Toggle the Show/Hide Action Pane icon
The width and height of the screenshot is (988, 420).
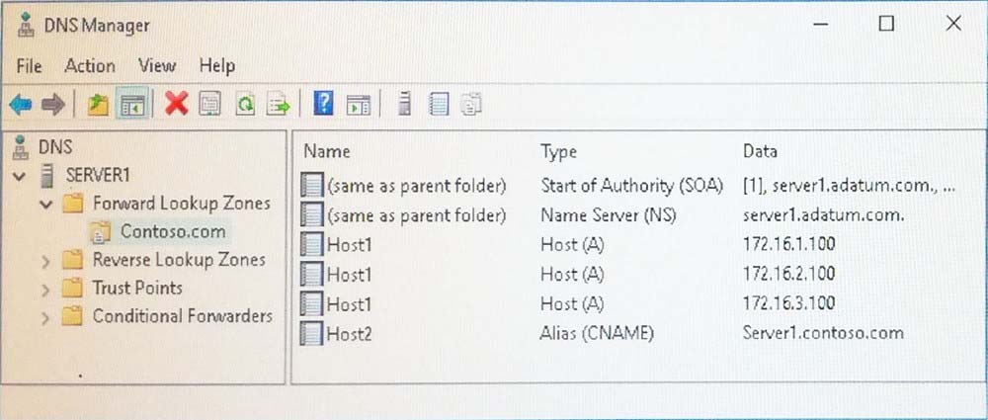[358, 104]
